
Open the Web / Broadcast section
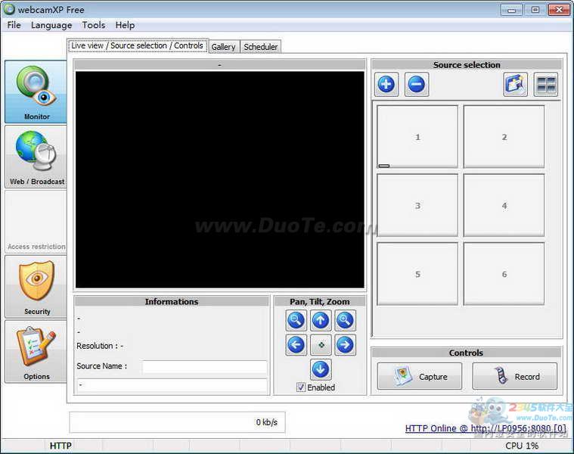36,157
